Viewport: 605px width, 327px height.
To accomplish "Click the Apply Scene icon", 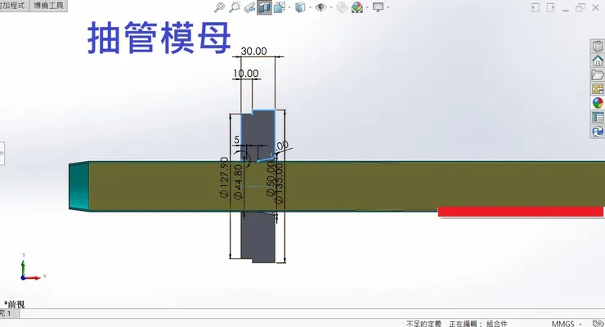I will pos(357,7).
